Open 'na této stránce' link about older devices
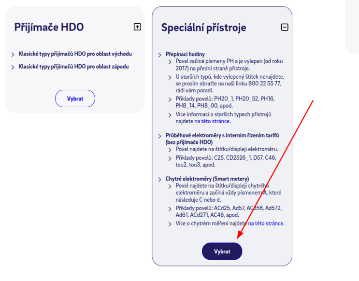The height and width of the screenshot is (281, 359). coord(213,122)
